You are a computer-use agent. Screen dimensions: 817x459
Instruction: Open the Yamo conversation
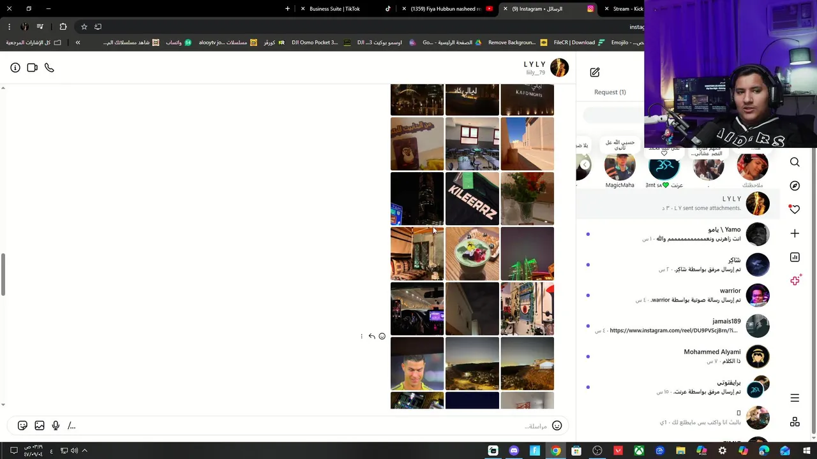coord(678,234)
